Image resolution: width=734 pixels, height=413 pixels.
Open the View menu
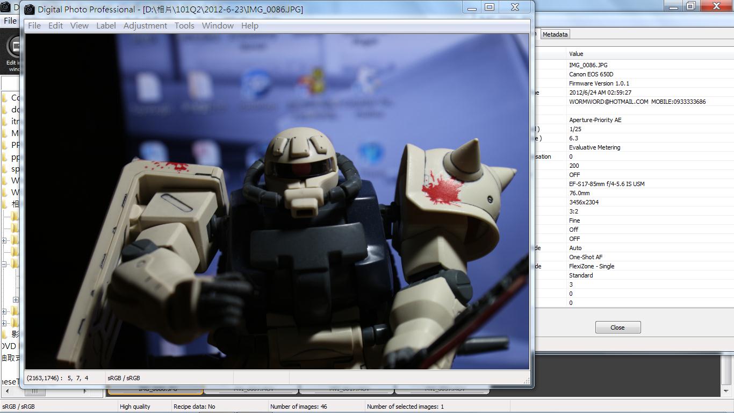click(80, 25)
